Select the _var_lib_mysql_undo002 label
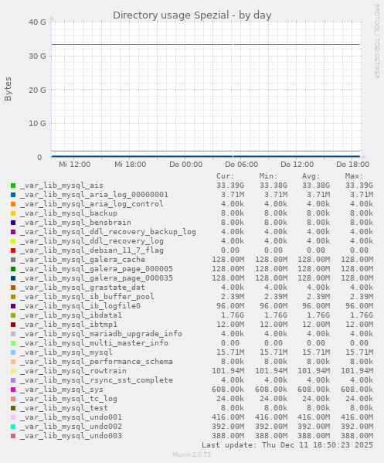 [71, 427]
